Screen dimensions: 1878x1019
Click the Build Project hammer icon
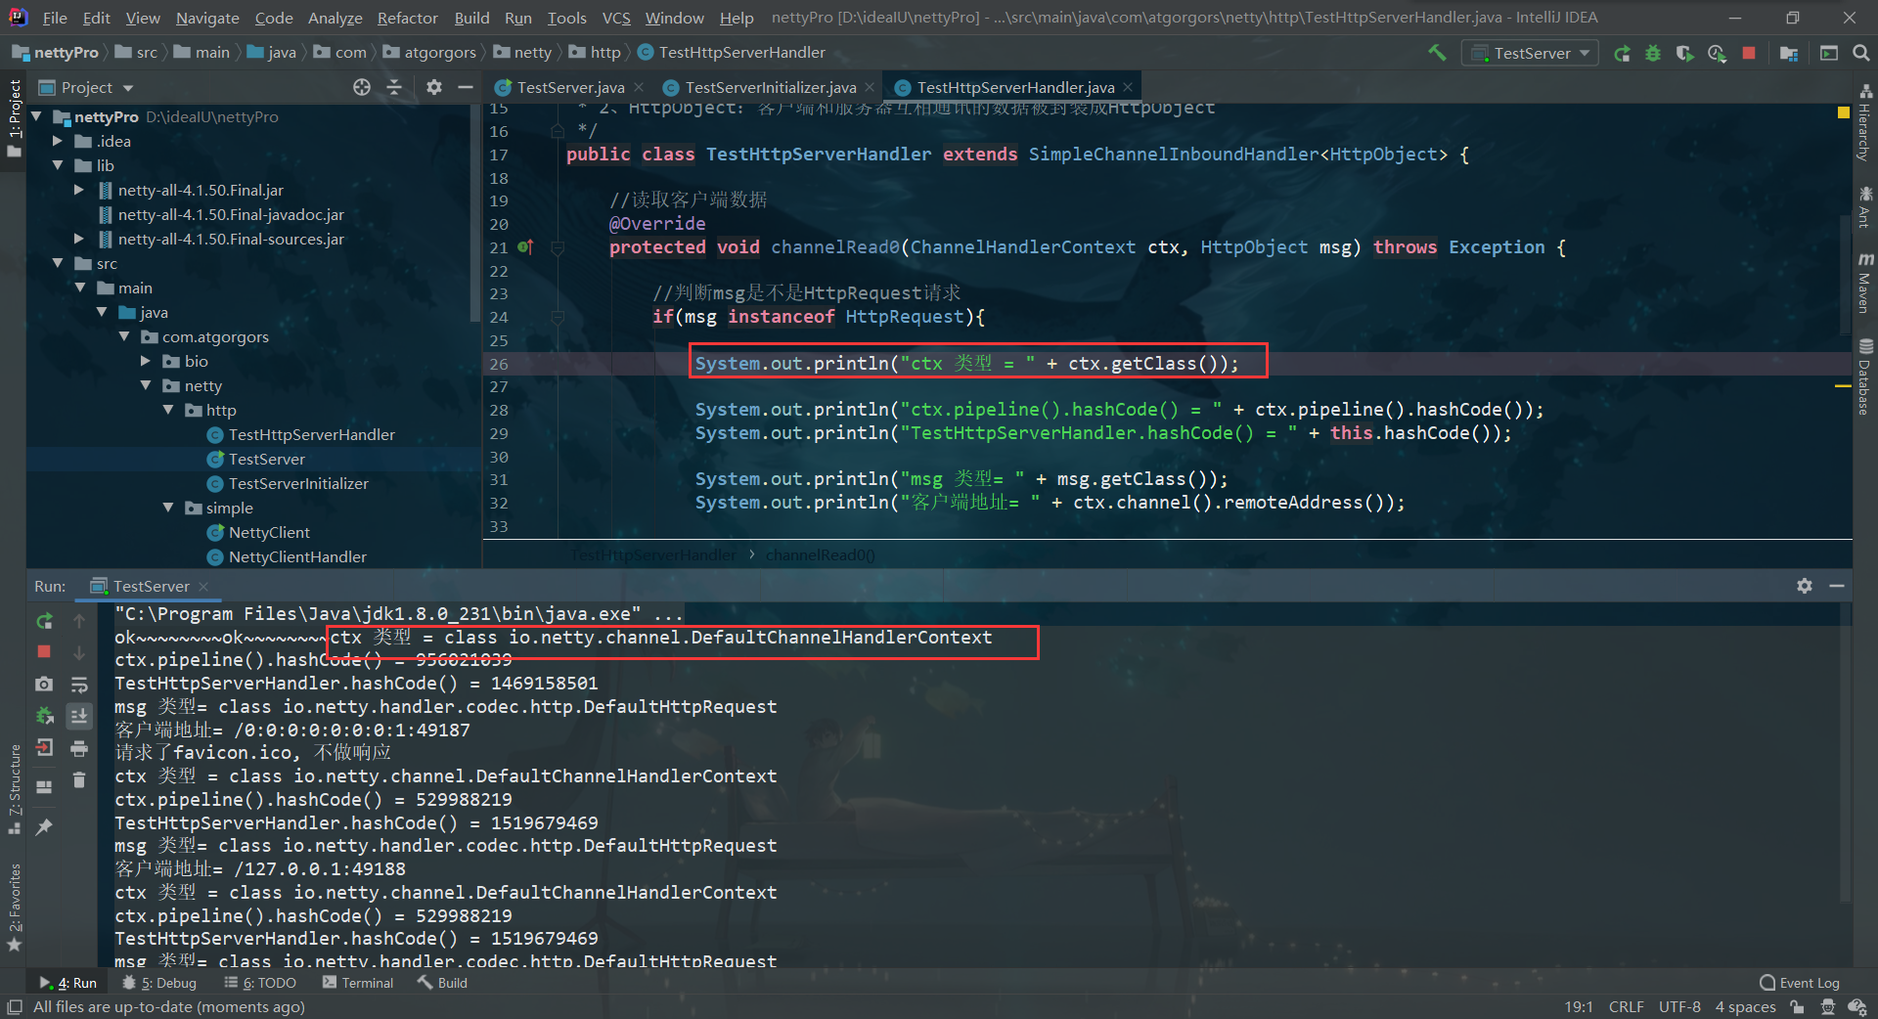pos(1437,53)
